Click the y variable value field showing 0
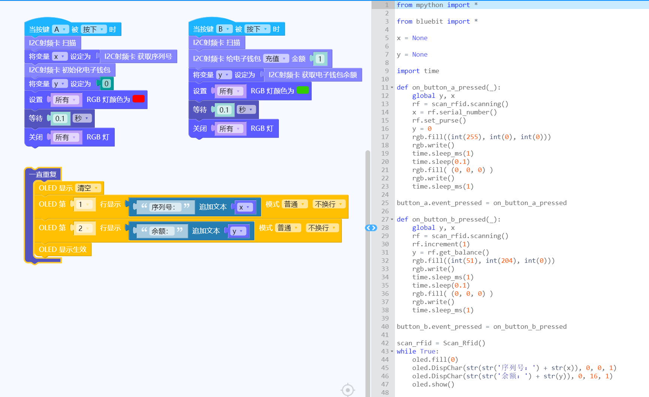649x397 pixels. click(106, 84)
